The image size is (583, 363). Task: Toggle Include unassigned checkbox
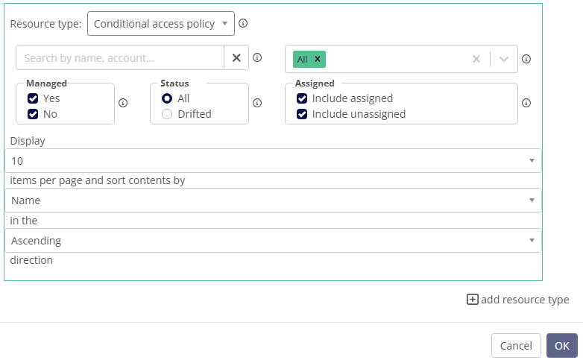(x=302, y=114)
